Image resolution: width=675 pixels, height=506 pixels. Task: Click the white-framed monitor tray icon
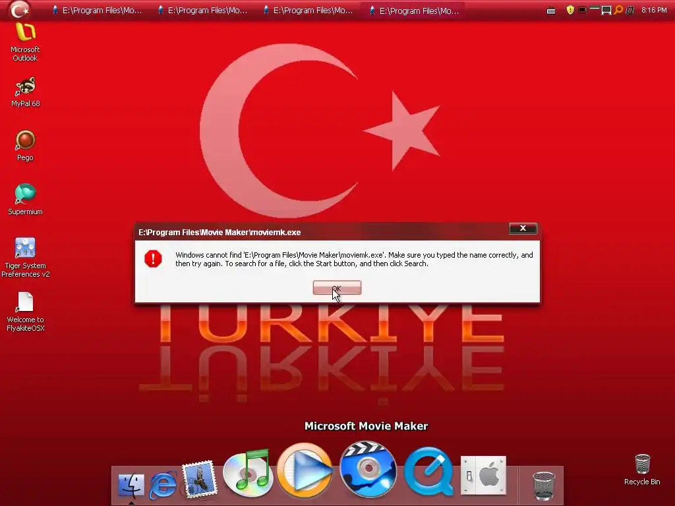[x=606, y=10]
